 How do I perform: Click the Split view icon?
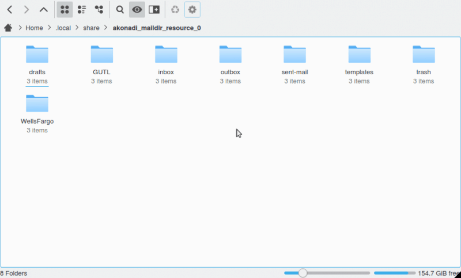tap(154, 9)
